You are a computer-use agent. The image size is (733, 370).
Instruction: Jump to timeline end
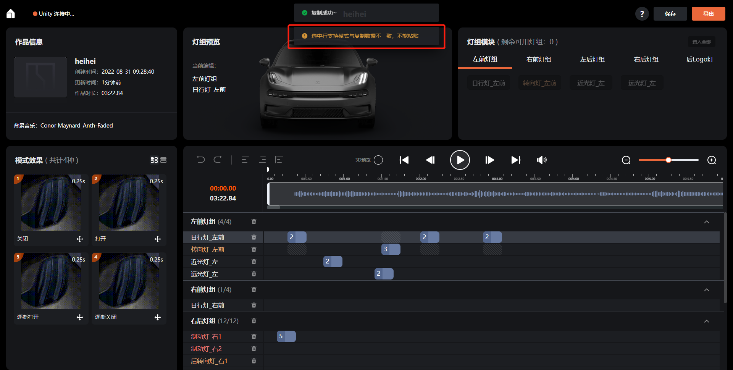pyautogui.click(x=516, y=160)
